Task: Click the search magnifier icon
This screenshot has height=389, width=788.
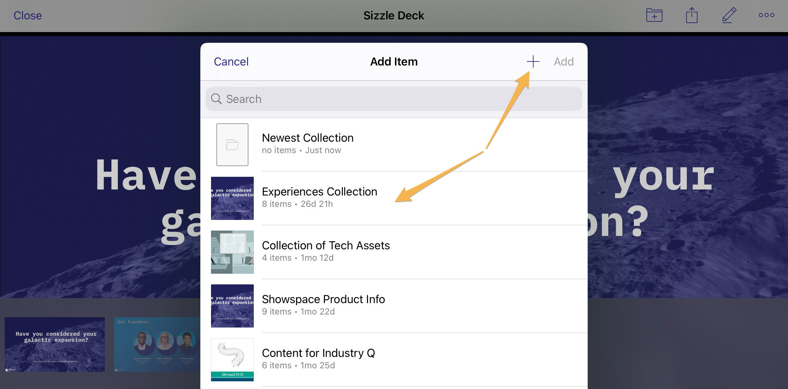Action: (x=216, y=99)
